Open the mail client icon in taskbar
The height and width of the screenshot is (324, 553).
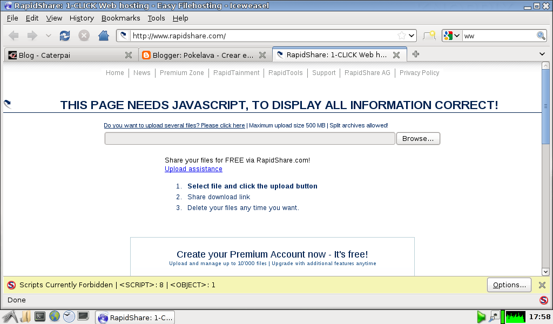point(69,316)
